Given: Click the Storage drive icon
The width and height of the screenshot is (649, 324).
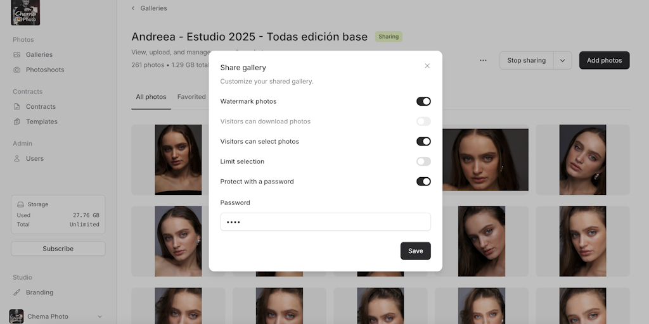Looking at the screenshot, I should coord(21,204).
